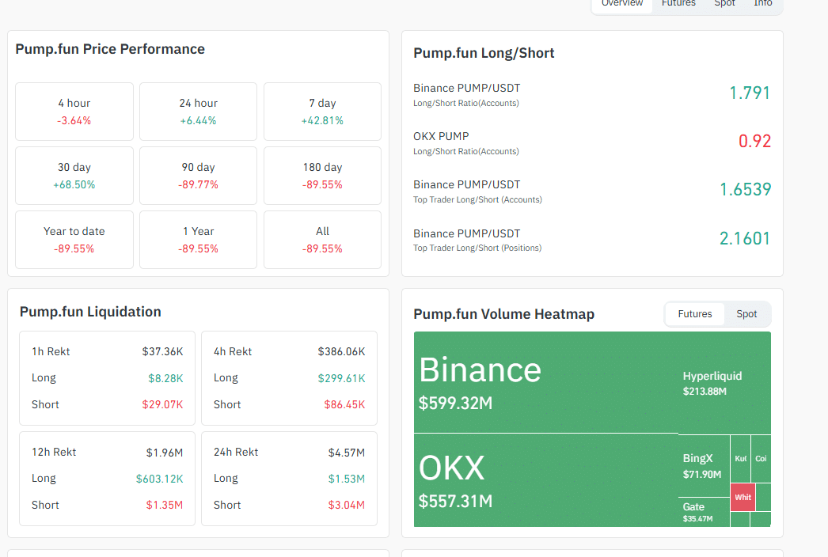Click the 4h short liquidation $86.45K
The height and width of the screenshot is (557, 828).
coord(344,404)
